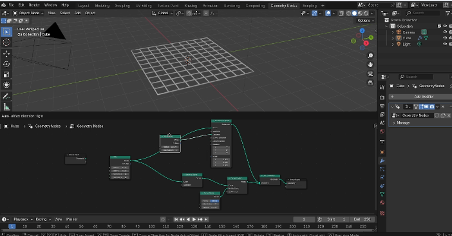Open the Global transform orientation dropdown
The height and width of the screenshot is (236, 452).
[x=162, y=14]
